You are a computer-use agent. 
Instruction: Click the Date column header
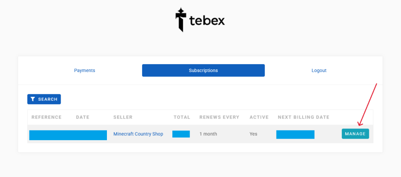(83, 117)
